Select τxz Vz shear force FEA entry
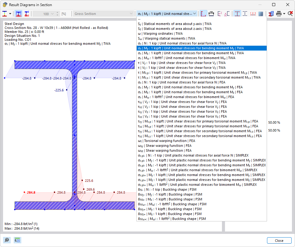This screenshot has width=295, height=247. (202, 117)
